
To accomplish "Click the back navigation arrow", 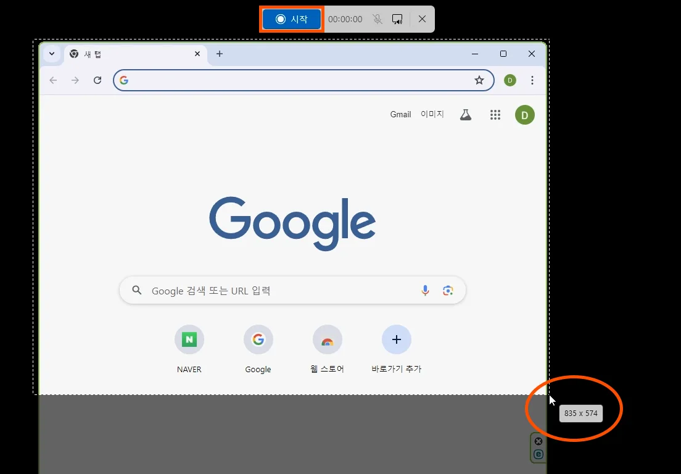I will pyautogui.click(x=53, y=80).
